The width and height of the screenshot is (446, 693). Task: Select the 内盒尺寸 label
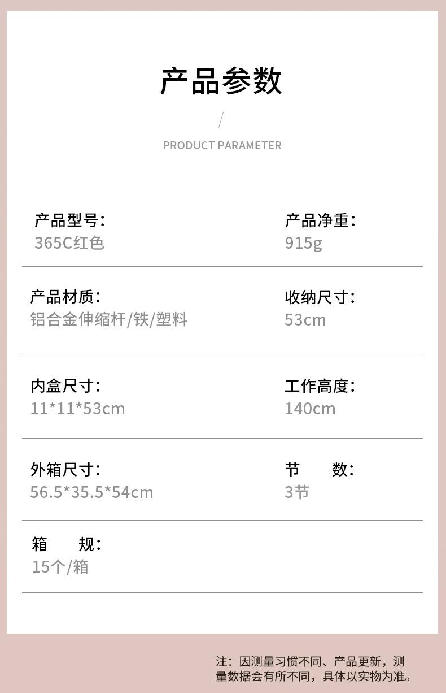click(x=65, y=386)
